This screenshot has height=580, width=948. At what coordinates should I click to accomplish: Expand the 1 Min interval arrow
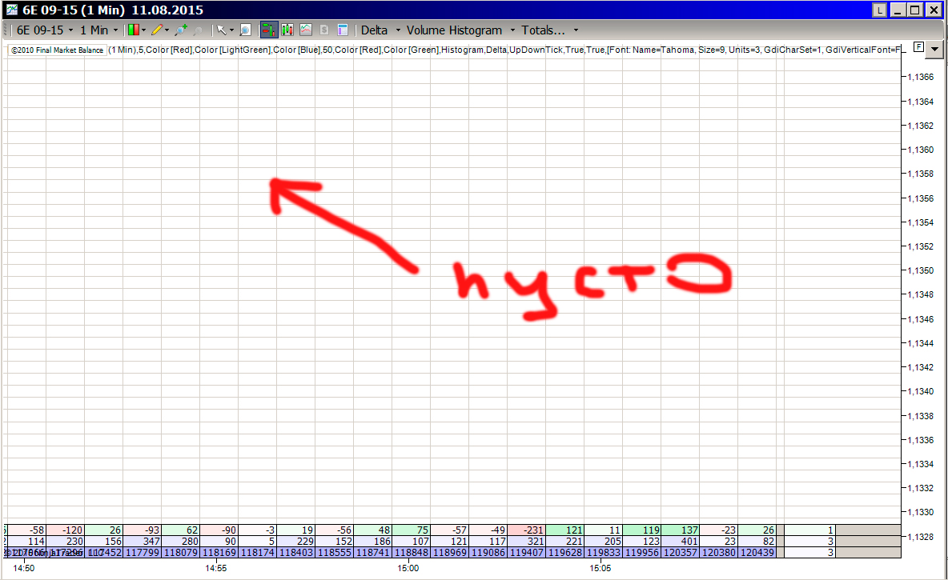[115, 30]
